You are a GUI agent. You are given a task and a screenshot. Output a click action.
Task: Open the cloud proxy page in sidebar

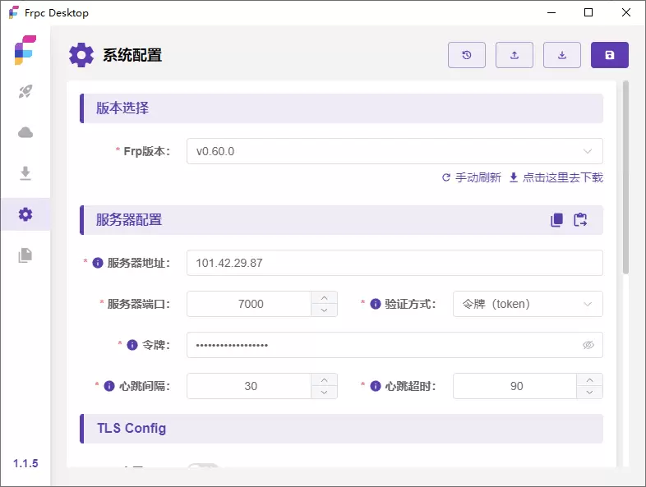click(25, 132)
